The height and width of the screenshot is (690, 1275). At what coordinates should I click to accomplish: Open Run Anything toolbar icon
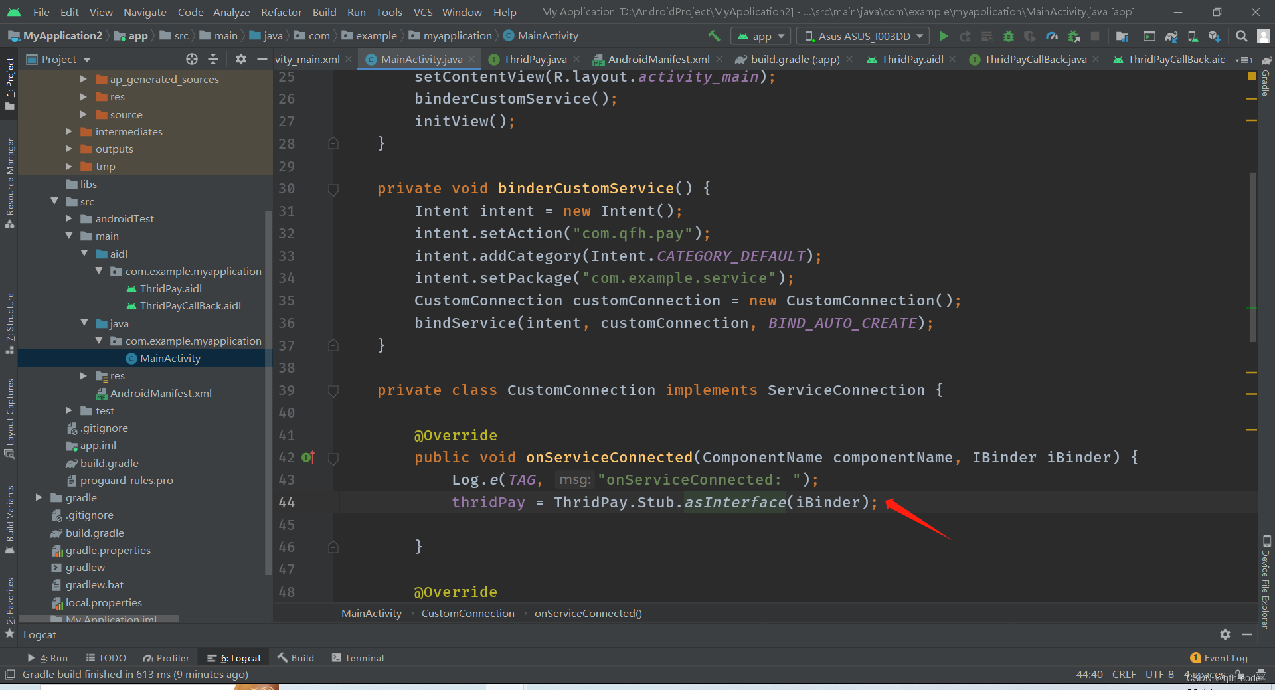point(1149,36)
